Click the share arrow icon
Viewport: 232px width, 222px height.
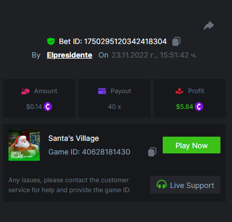click(x=209, y=26)
